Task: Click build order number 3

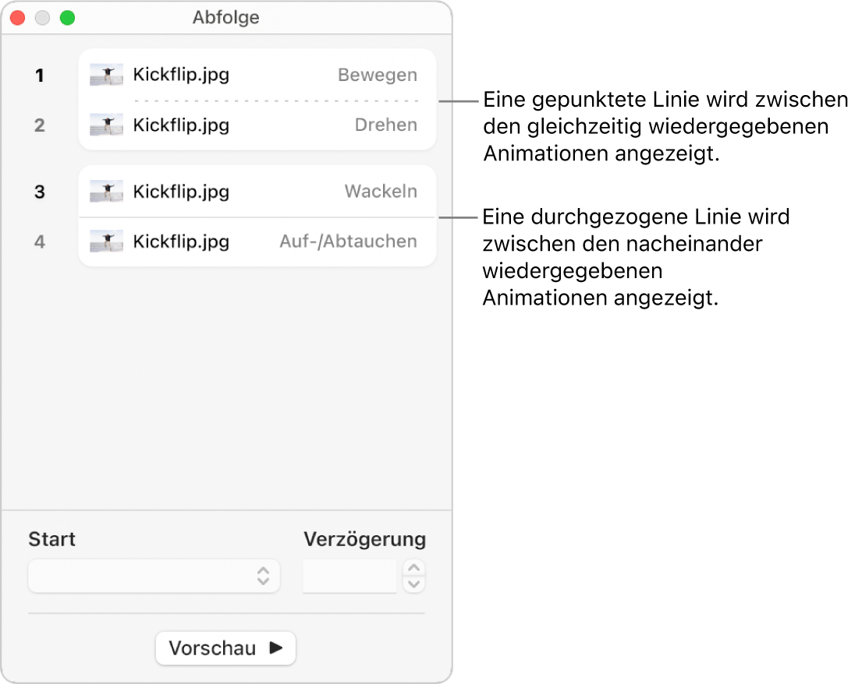Action: click(x=40, y=192)
